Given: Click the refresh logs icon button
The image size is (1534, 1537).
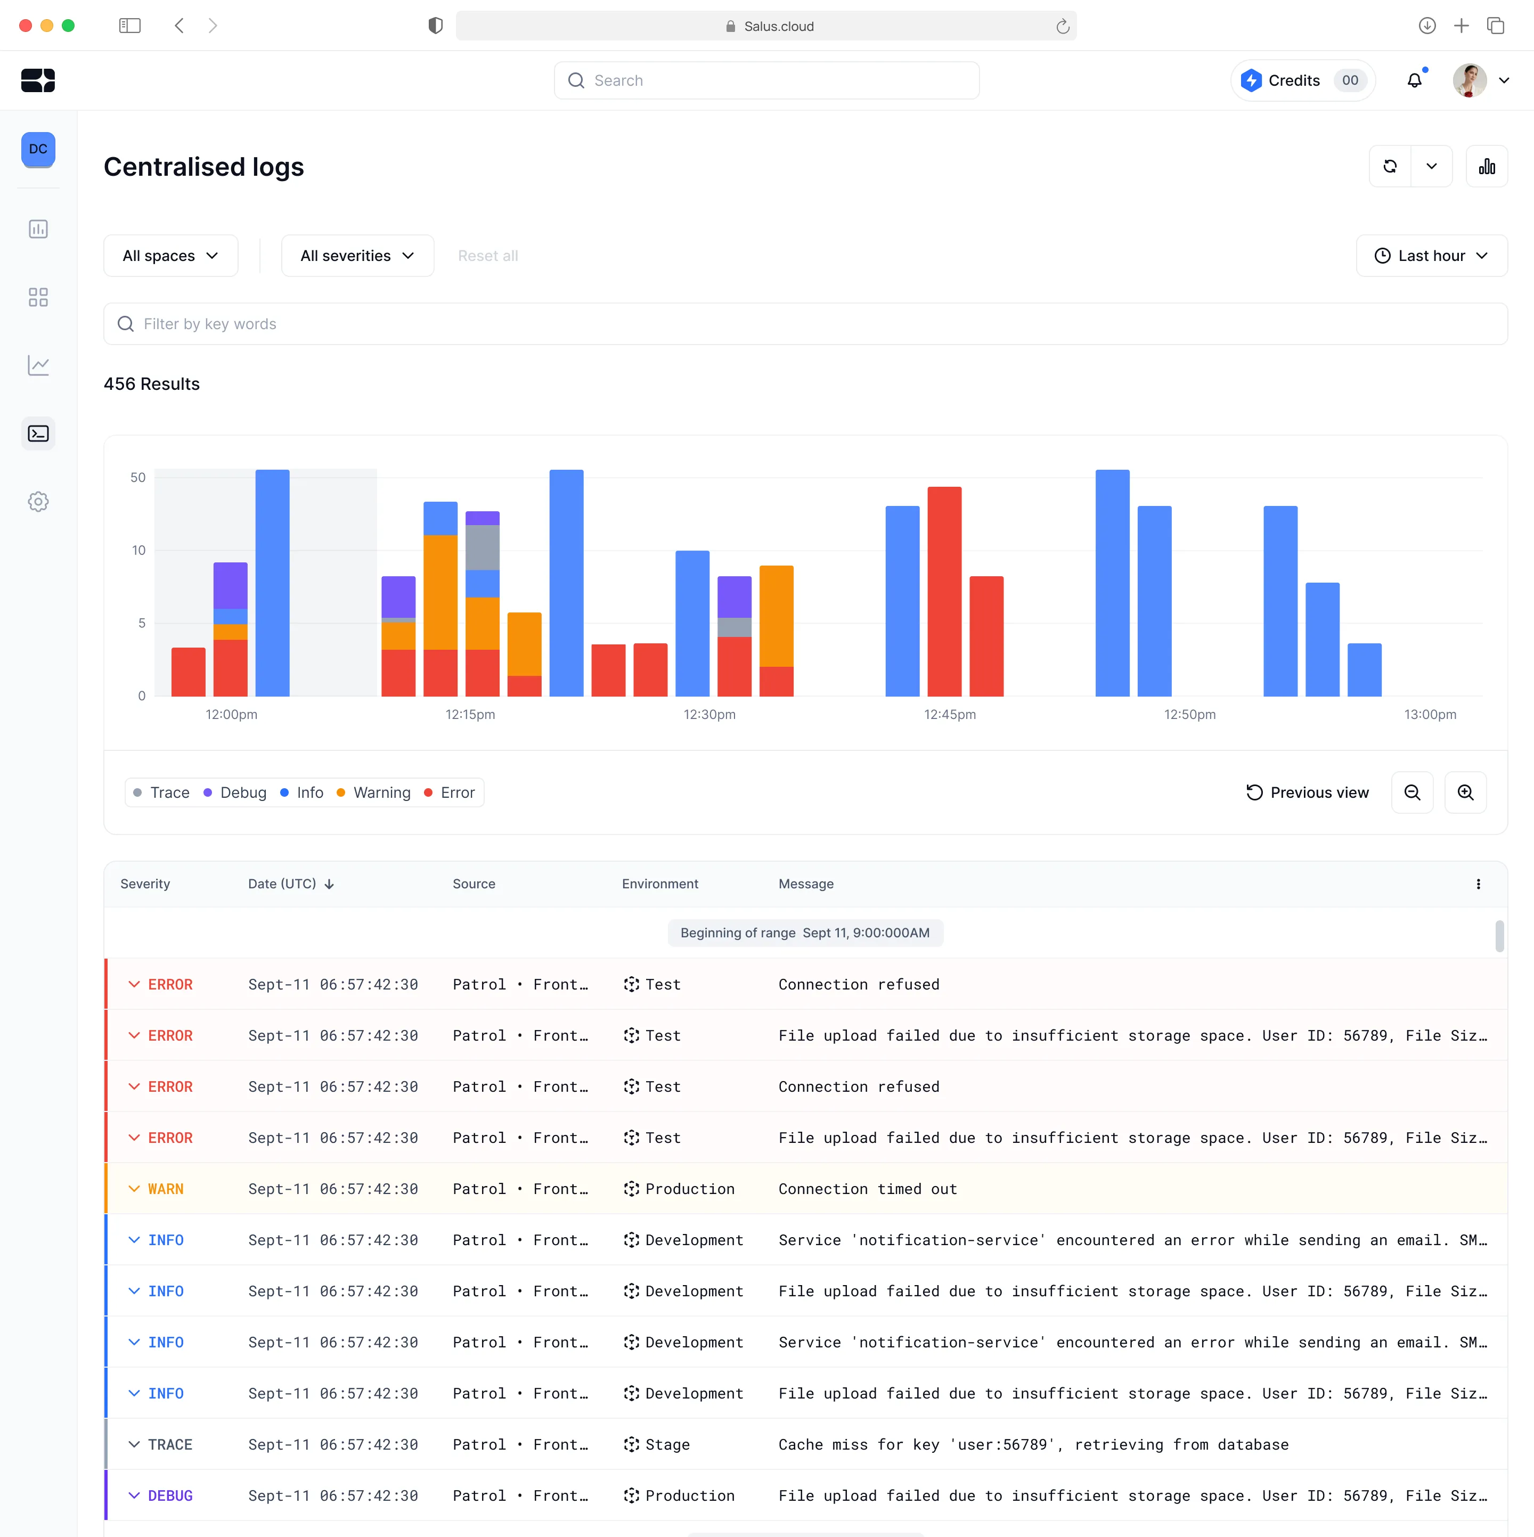Looking at the screenshot, I should (1390, 166).
